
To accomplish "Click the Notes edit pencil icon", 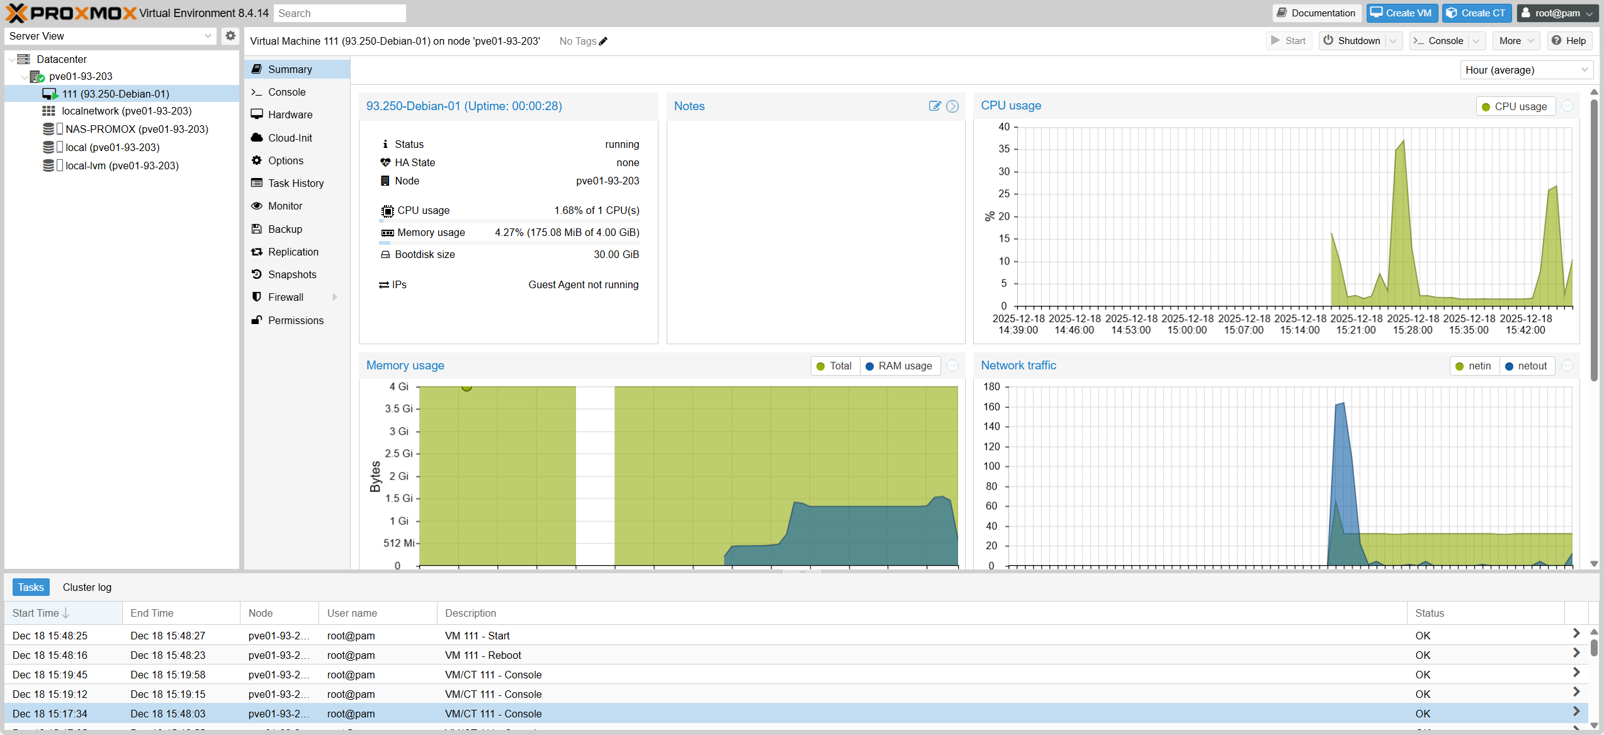I will tap(934, 106).
